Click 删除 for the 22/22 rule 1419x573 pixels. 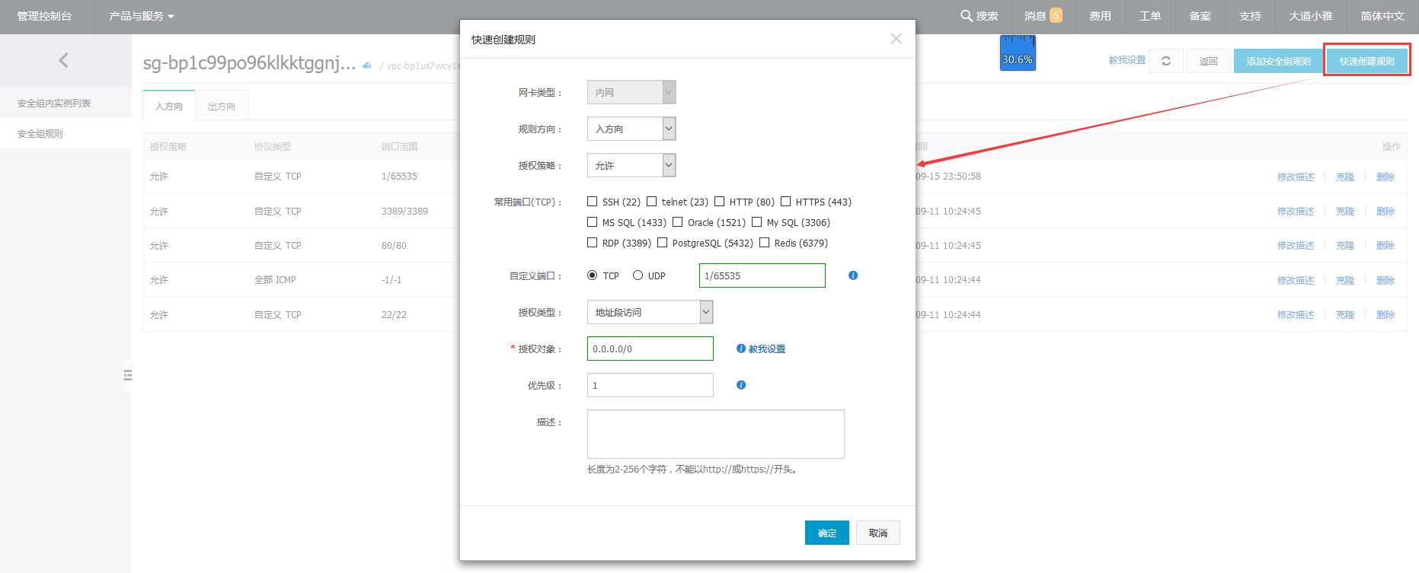[x=1385, y=314]
